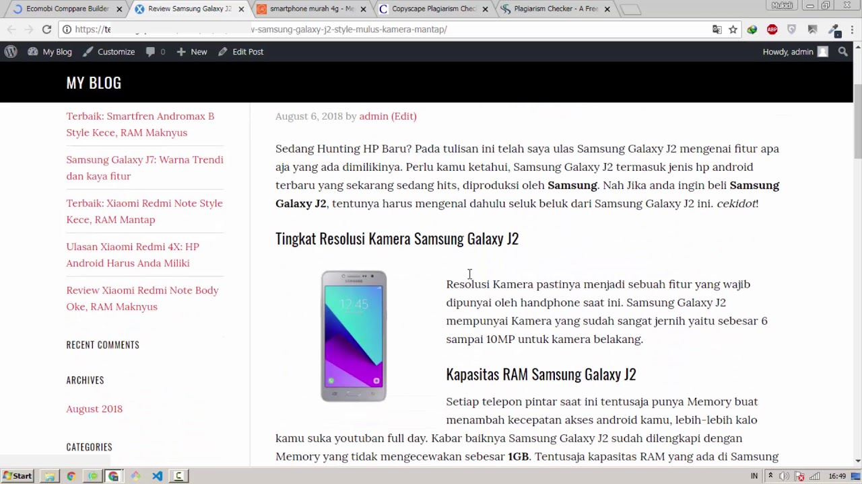Open the Ulasan Xiaomi Redmi 4X link
This screenshot has width=862, height=484.
pyautogui.click(x=133, y=255)
